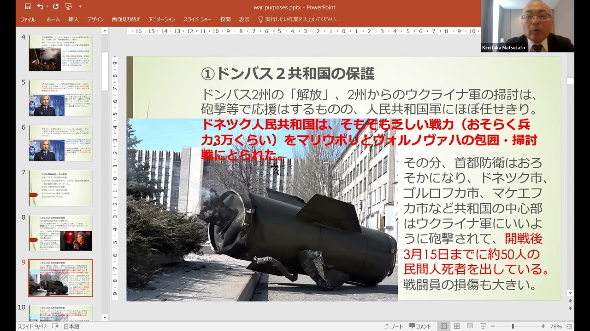
Task: Open the ファイル (File) menu
Action: tap(28, 19)
